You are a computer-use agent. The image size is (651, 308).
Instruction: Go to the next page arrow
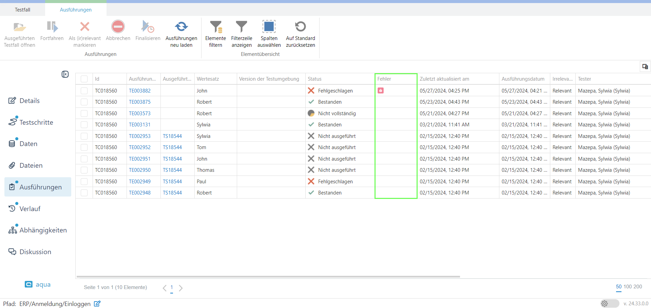click(181, 288)
